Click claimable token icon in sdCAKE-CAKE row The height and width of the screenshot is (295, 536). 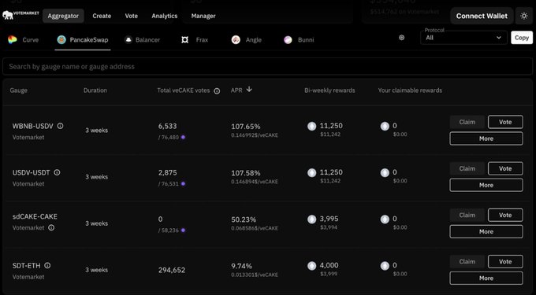coord(385,219)
